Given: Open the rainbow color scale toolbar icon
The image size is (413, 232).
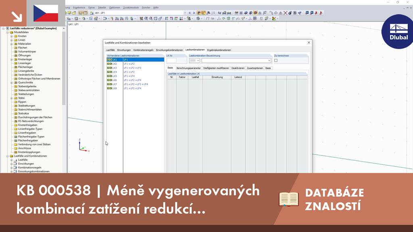Looking at the screenshot, I should [x=274, y=19].
